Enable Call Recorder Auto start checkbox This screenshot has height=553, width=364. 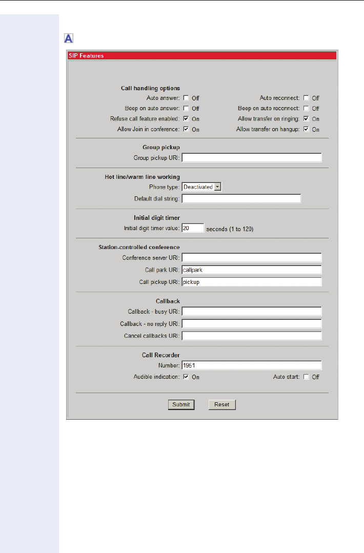306,377
